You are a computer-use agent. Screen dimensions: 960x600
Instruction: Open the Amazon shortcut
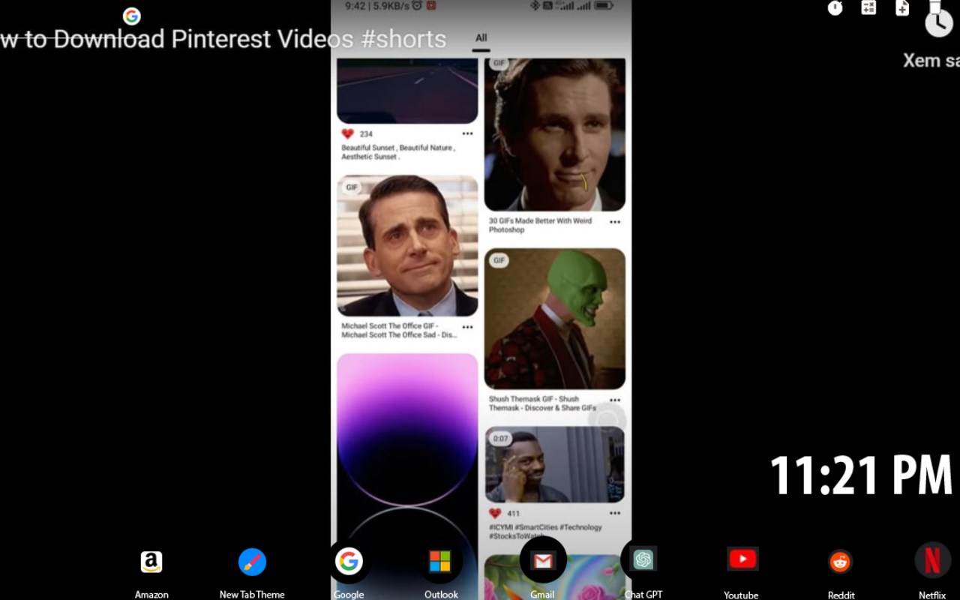[x=151, y=562]
